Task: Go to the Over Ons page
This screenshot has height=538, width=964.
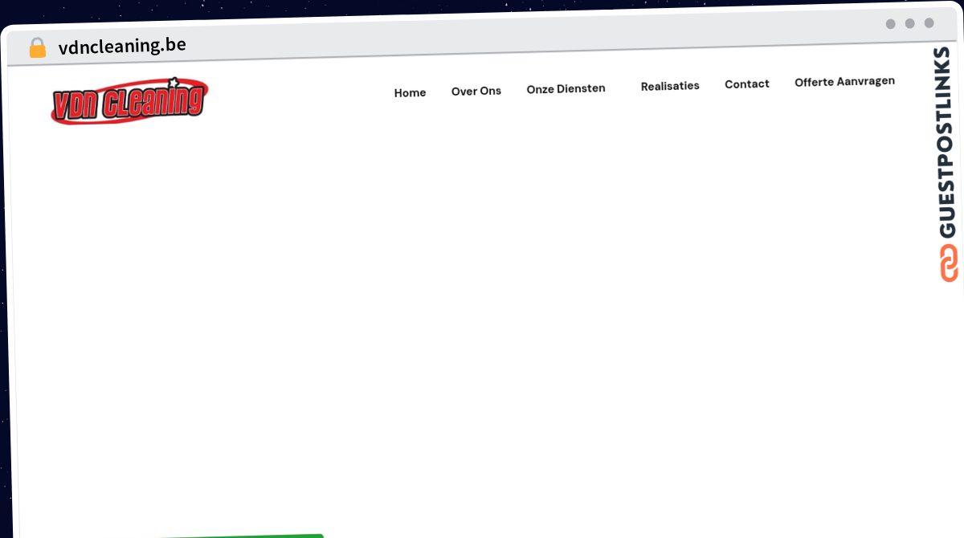Action: (x=476, y=91)
